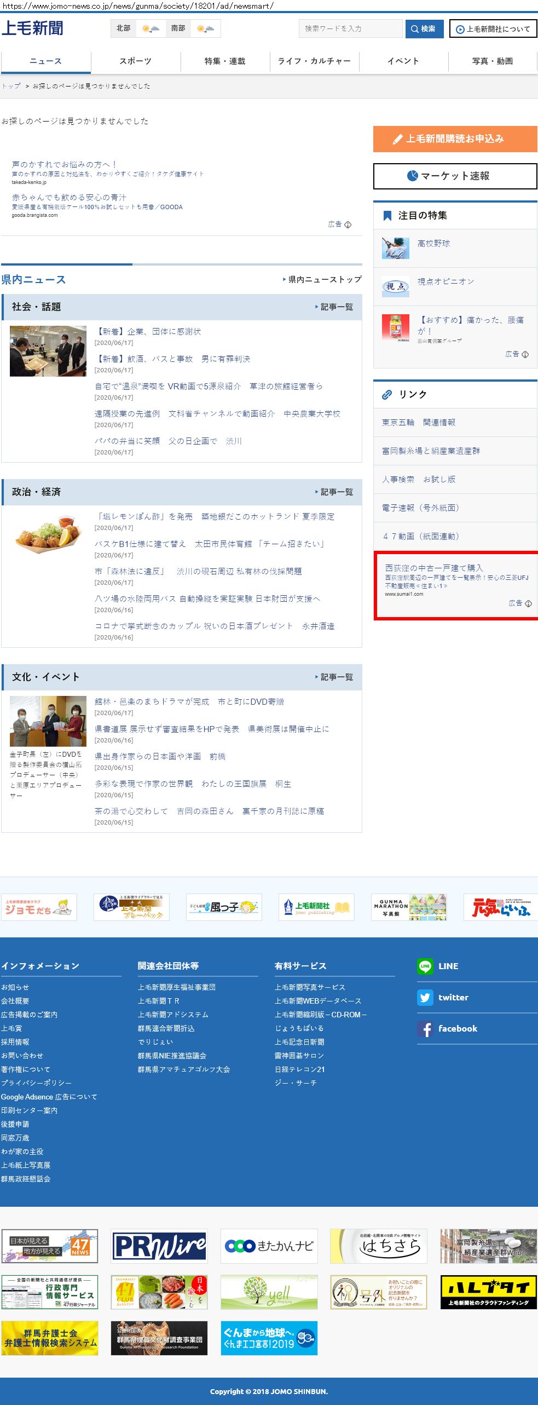Image resolution: width=538 pixels, height=1405 pixels.
Task: Go to 県内ニューストップ link
Action: click(322, 280)
